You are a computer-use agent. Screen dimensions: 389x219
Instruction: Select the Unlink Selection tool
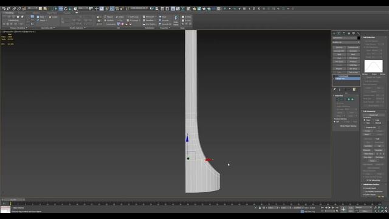pyautogui.click(x=19, y=9)
